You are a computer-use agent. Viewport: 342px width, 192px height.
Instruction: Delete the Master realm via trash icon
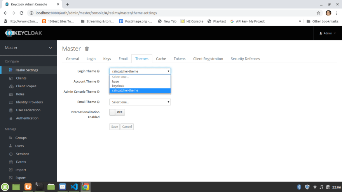[87, 49]
